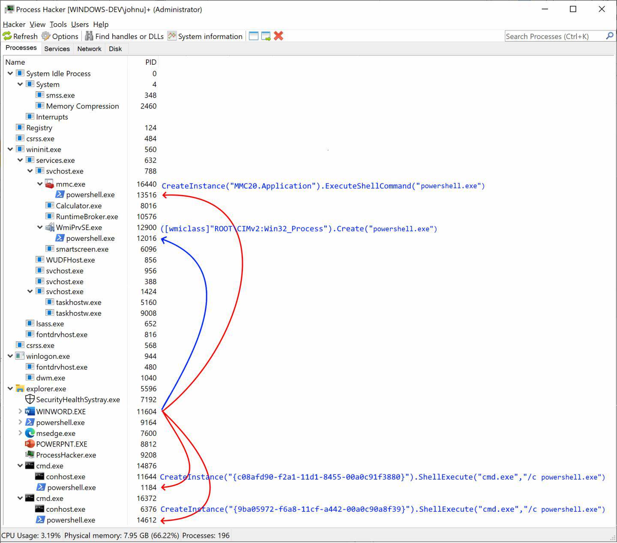Open the Tools menu

tap(58, 24)
